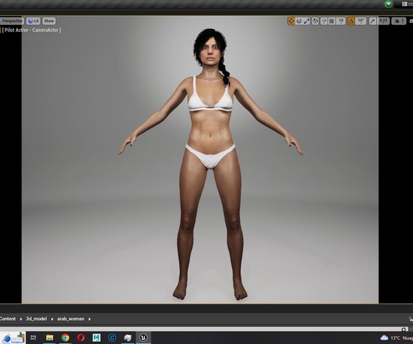Open the 3d_model breadcrumb folder
The width and height of the screenshot is (413, 344).
tap(36, 319)
